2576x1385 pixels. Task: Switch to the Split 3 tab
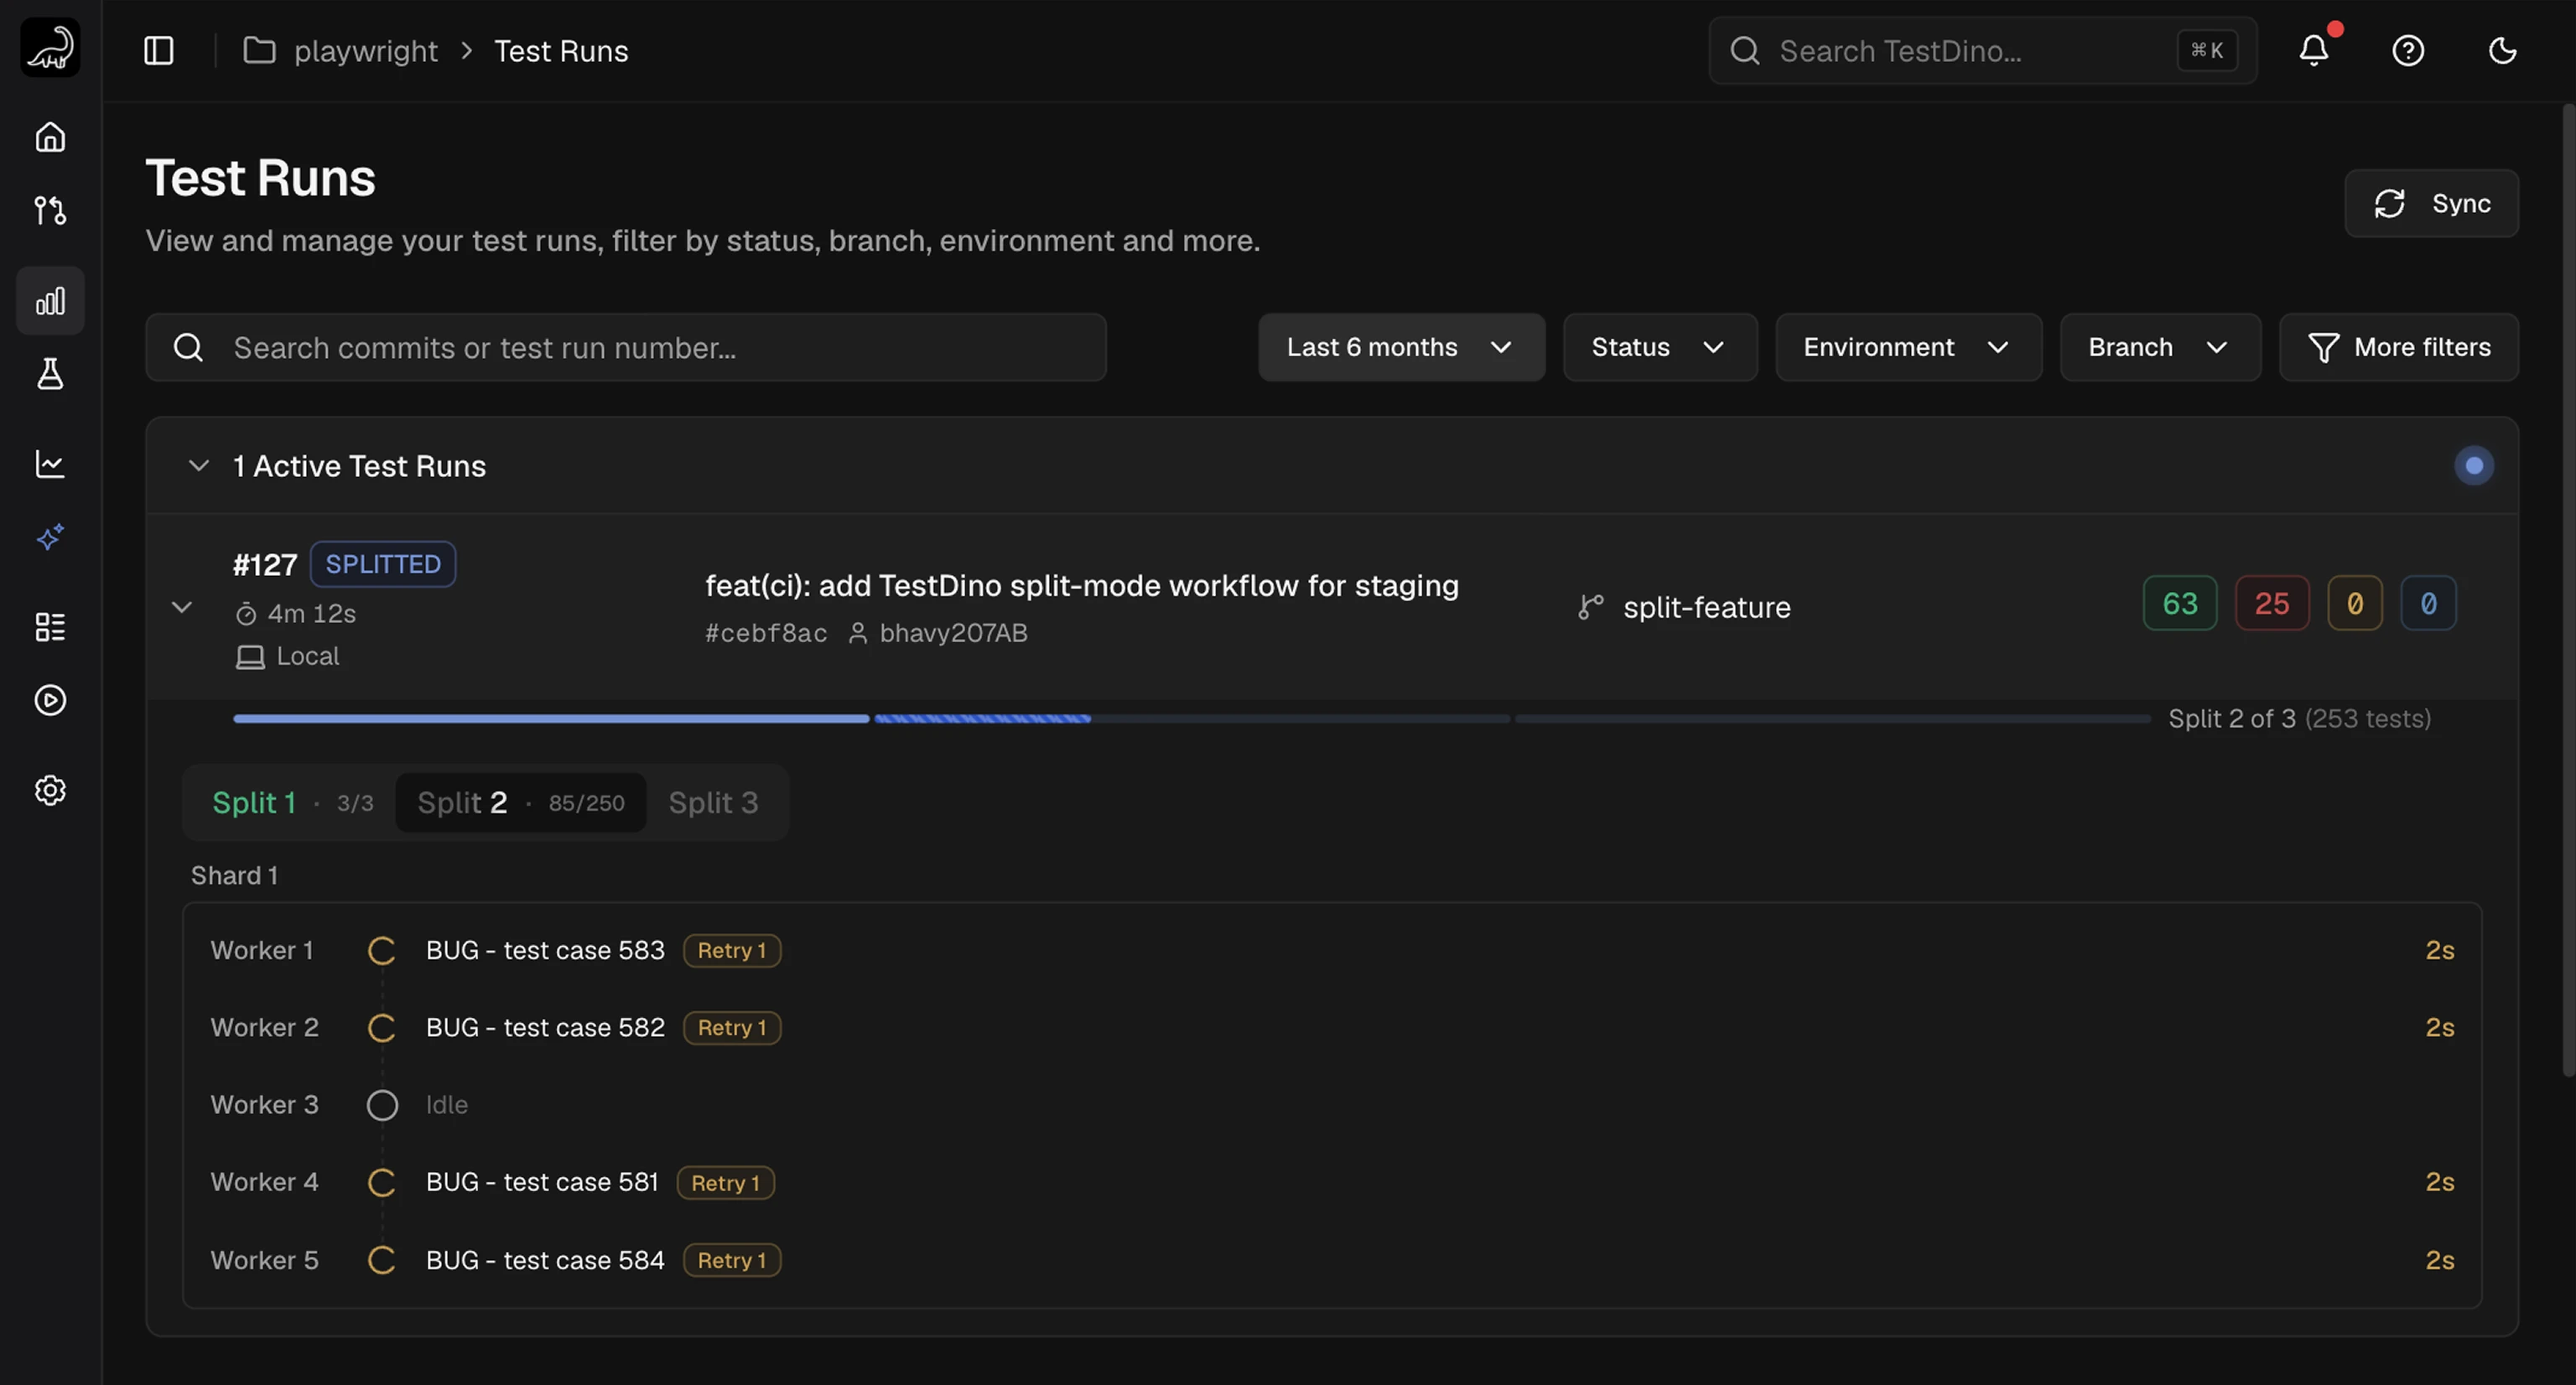click(x=713, y=802)
